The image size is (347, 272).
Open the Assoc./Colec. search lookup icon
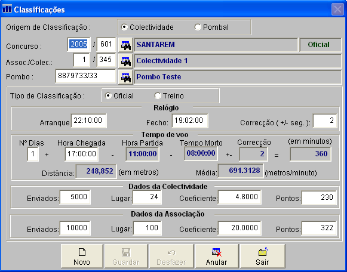click(125, 61)
